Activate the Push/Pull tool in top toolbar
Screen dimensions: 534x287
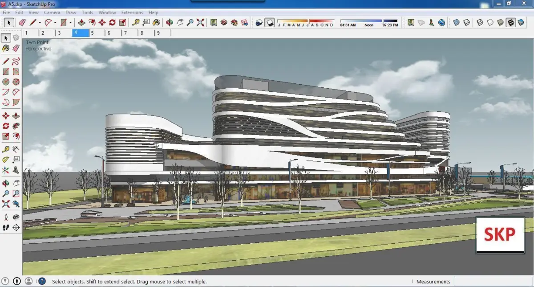click(81, 22)
